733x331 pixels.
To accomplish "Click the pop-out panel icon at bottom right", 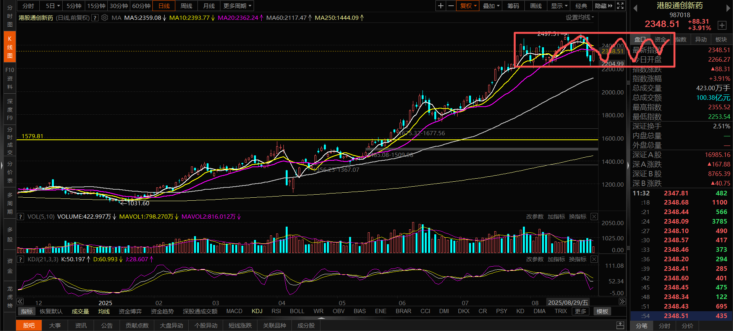I will point(620,325).
